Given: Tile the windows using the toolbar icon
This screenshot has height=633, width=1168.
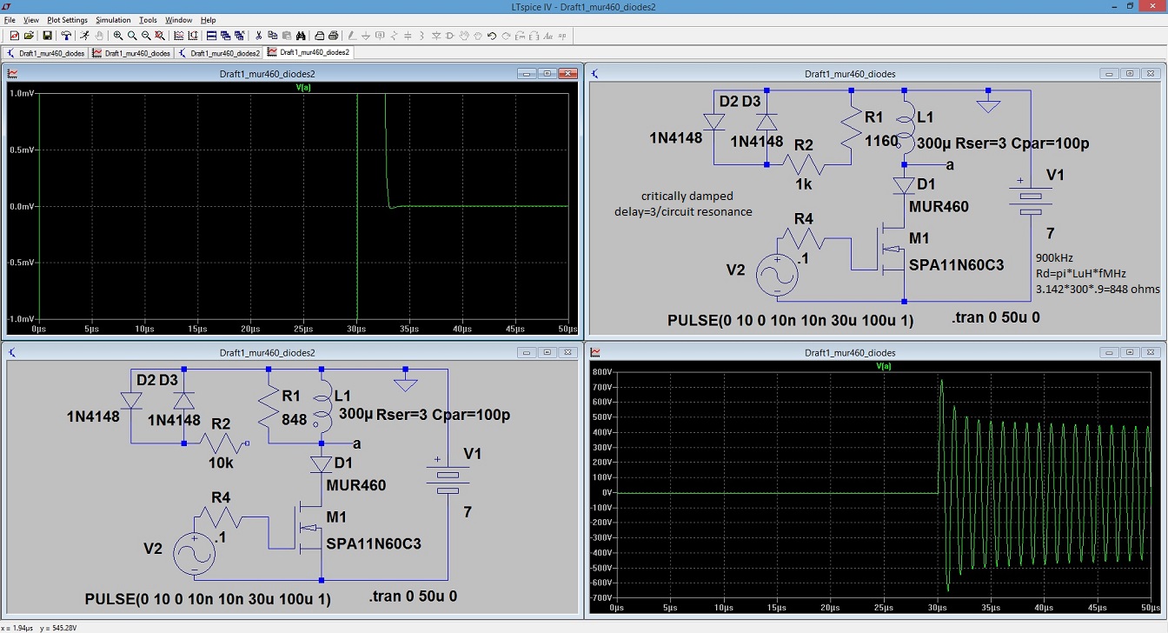Looking at the screenshot, I should coord(211,36).
